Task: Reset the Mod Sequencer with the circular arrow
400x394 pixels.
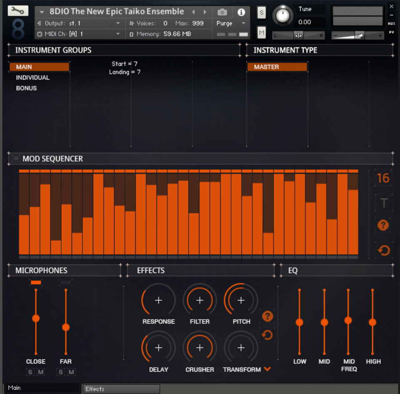Action: (x=384, y=250)
